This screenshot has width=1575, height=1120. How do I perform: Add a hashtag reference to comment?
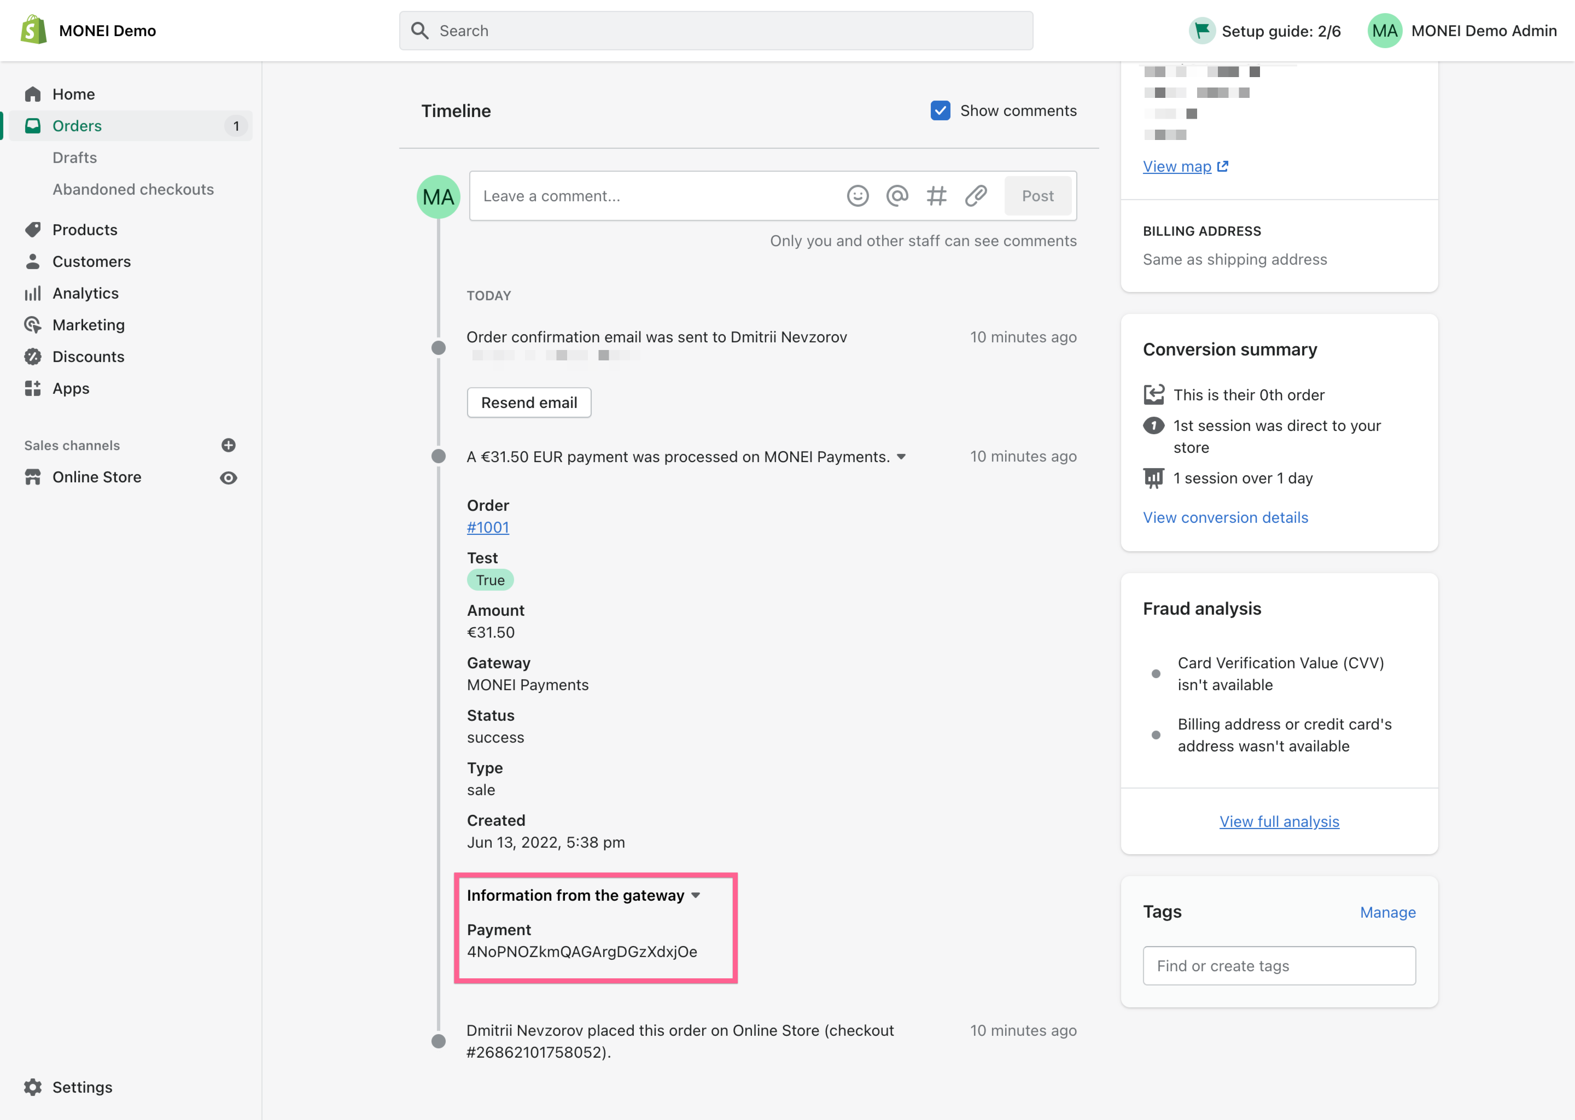[x=936, y=196]
